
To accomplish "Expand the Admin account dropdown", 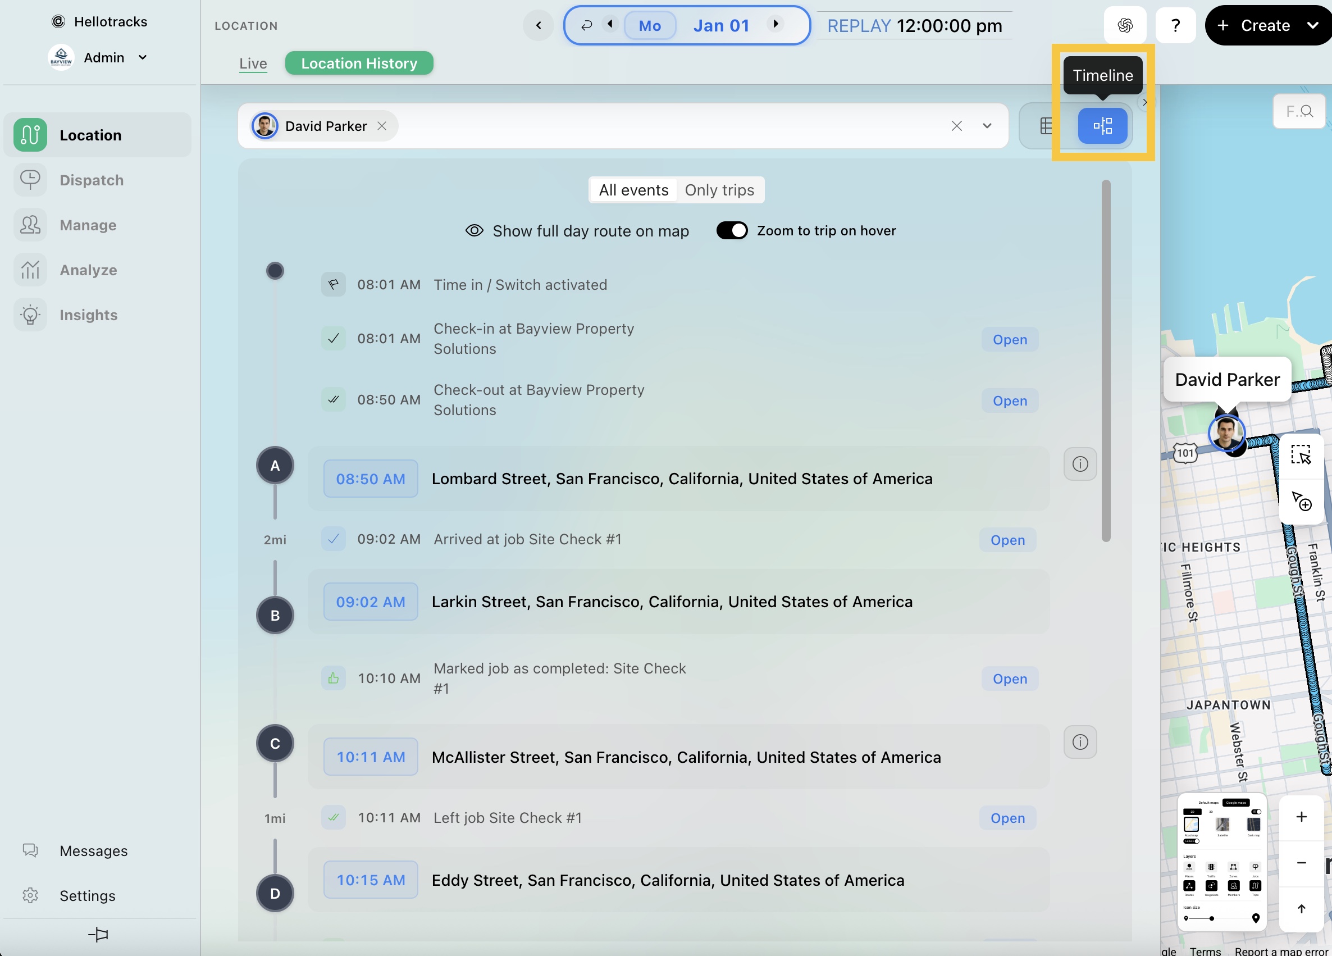I will 143,57.
